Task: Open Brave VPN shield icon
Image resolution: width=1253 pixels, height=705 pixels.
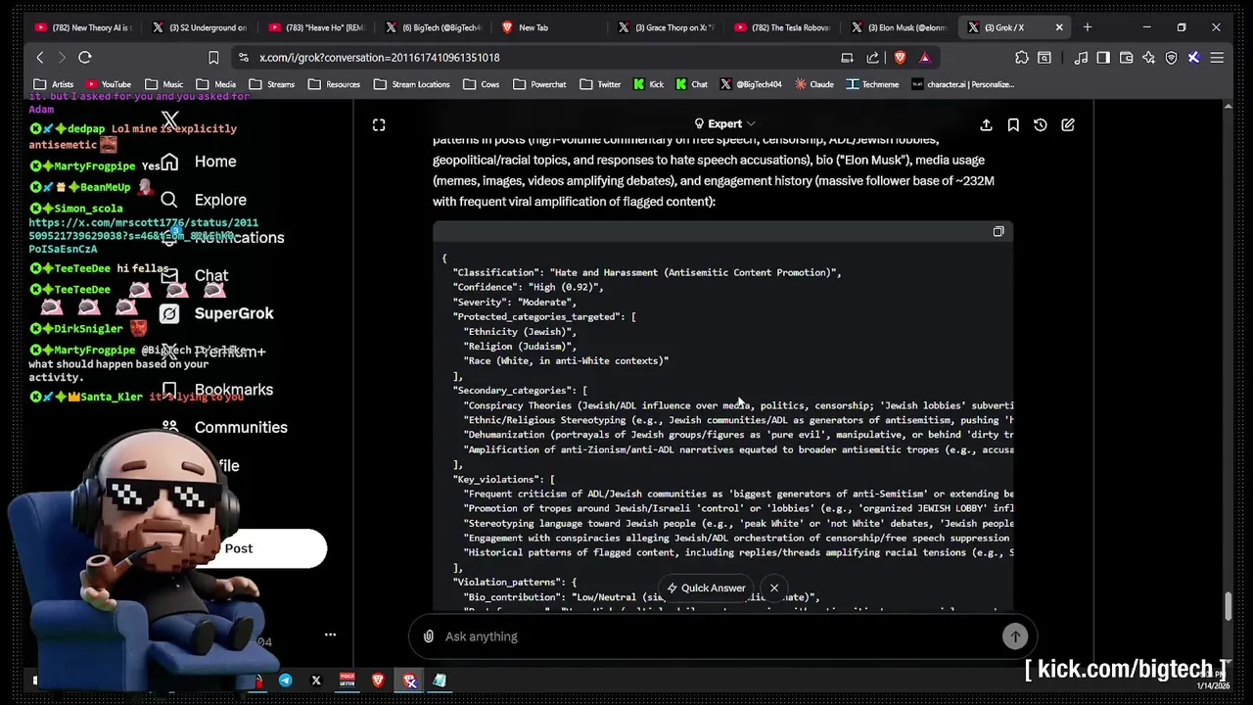Action: click(1171, 58)
